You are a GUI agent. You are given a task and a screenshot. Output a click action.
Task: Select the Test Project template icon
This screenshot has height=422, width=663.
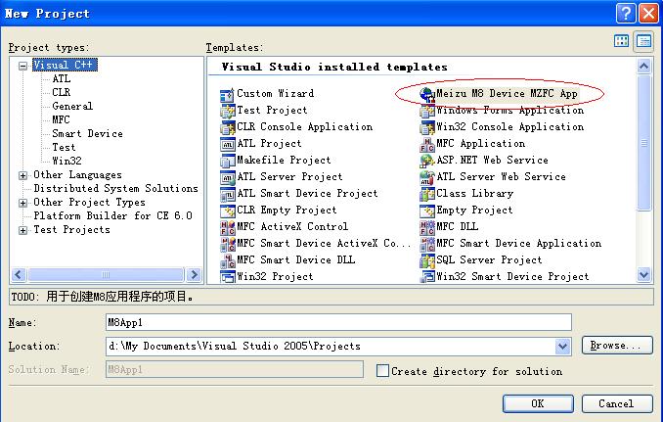point(227,111)
